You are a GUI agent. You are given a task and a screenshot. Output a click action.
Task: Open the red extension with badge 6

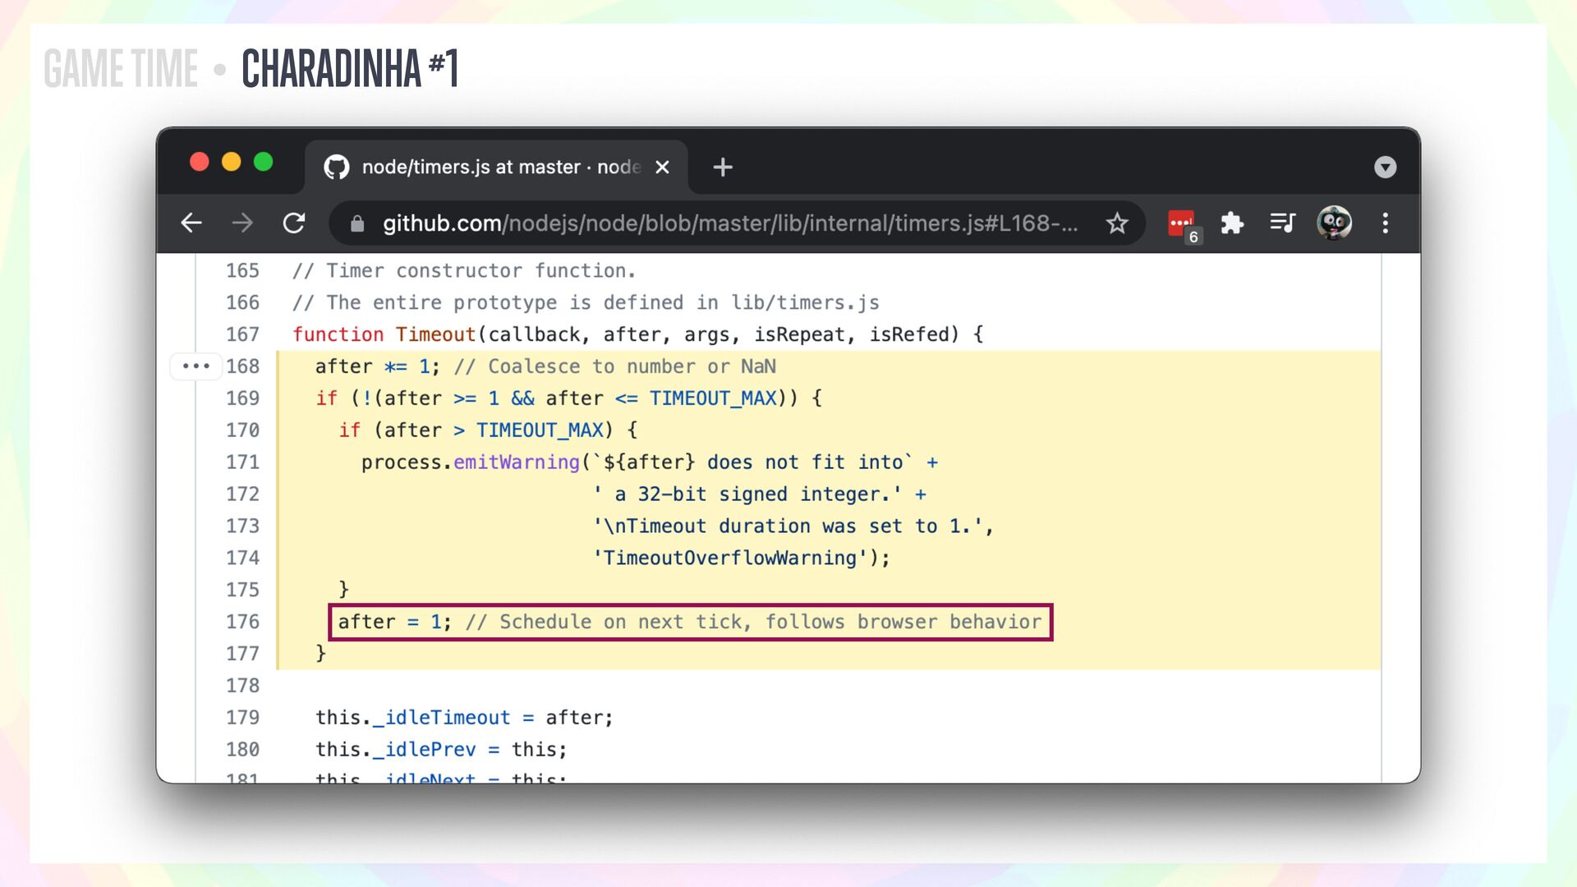(x=1184, y=225)
